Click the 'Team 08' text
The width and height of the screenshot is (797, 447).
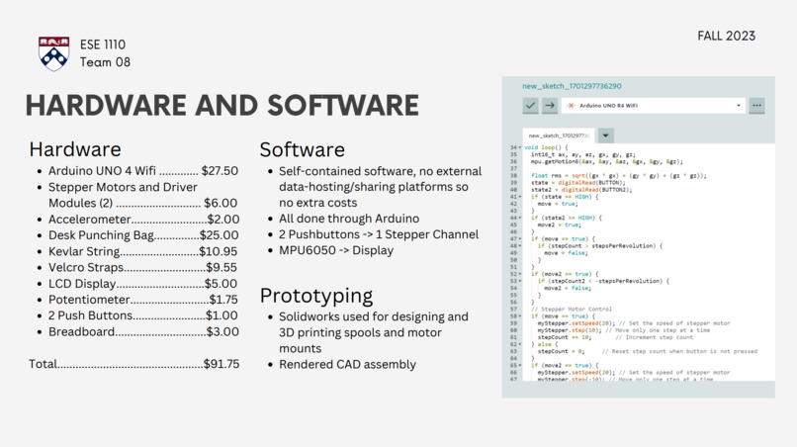click(105, 62)
